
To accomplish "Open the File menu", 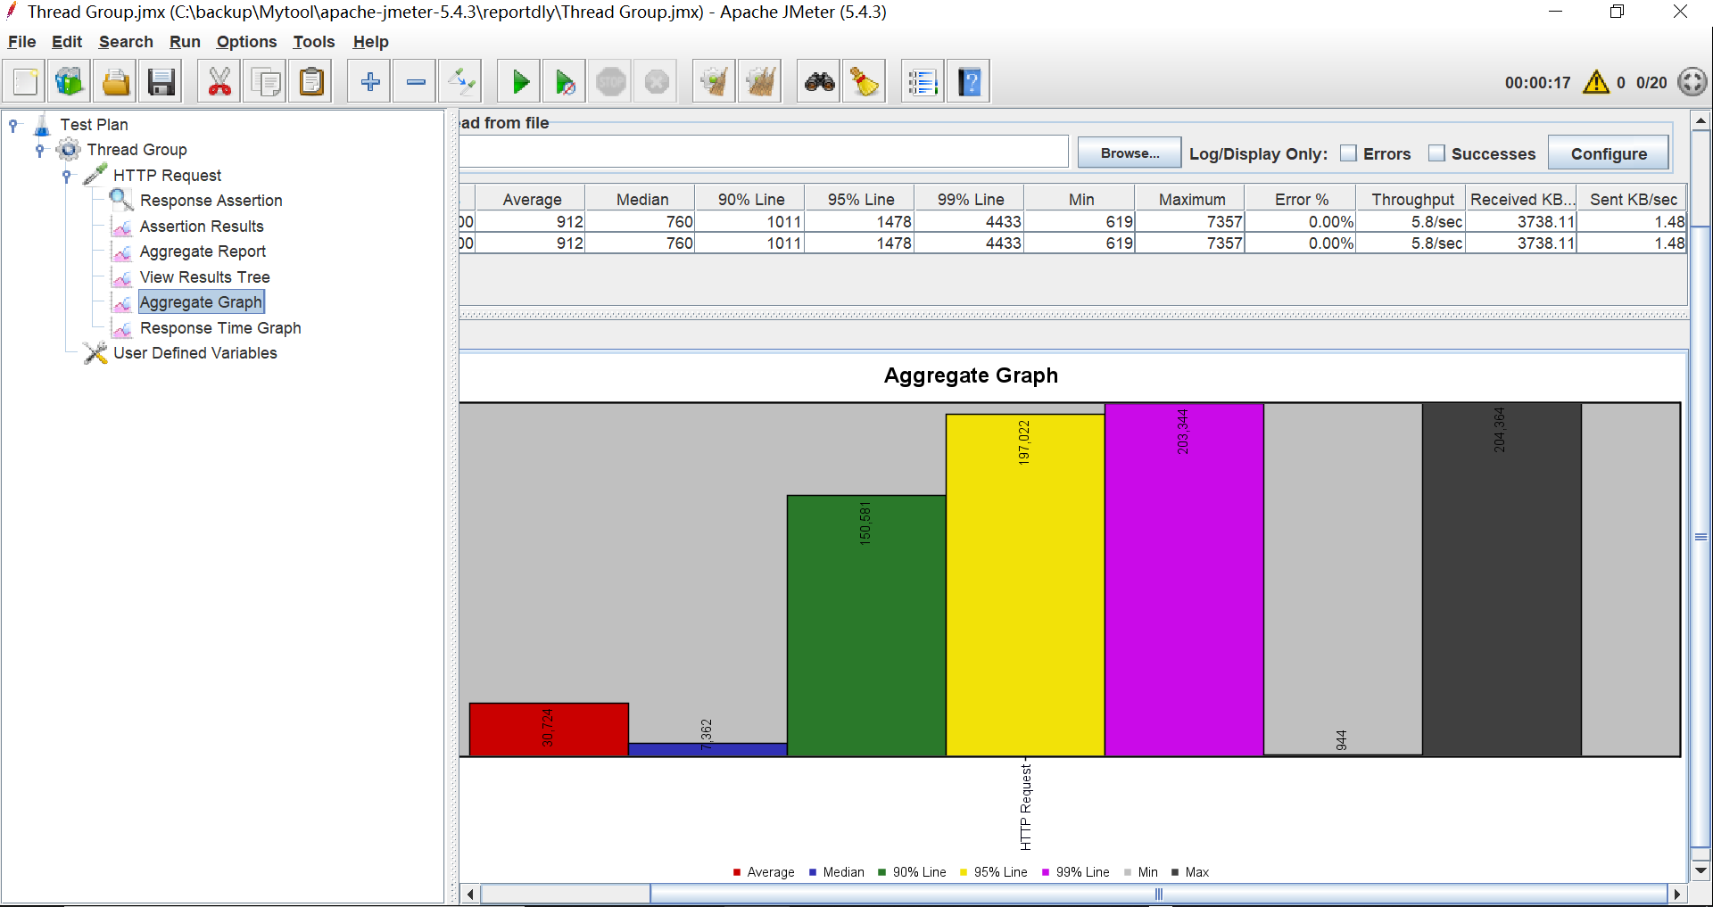I will coord(21,42).
